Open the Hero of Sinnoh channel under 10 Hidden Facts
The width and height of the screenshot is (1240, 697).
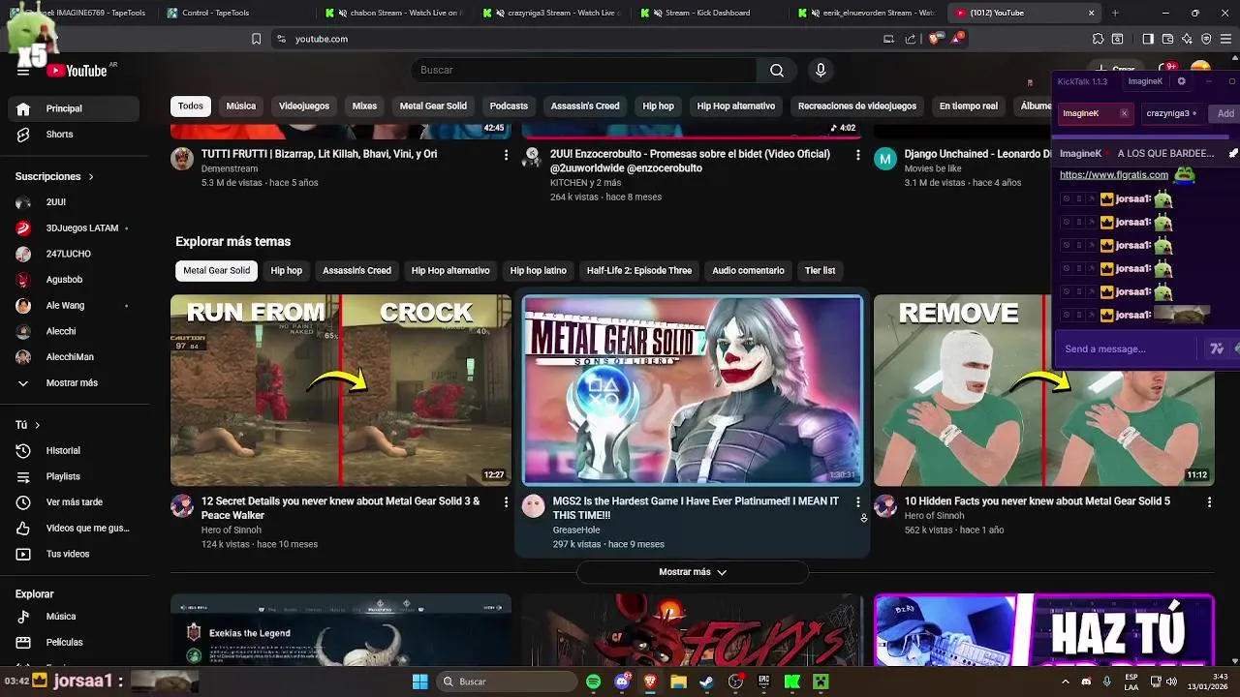coord(934,516)
